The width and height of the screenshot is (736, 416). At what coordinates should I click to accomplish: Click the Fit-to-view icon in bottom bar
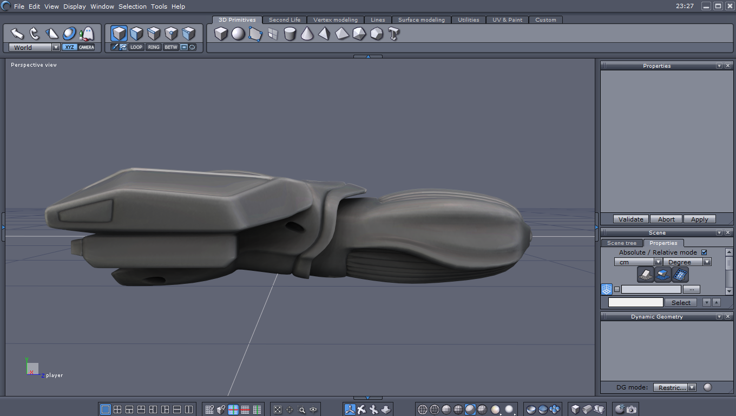[278, 409]
